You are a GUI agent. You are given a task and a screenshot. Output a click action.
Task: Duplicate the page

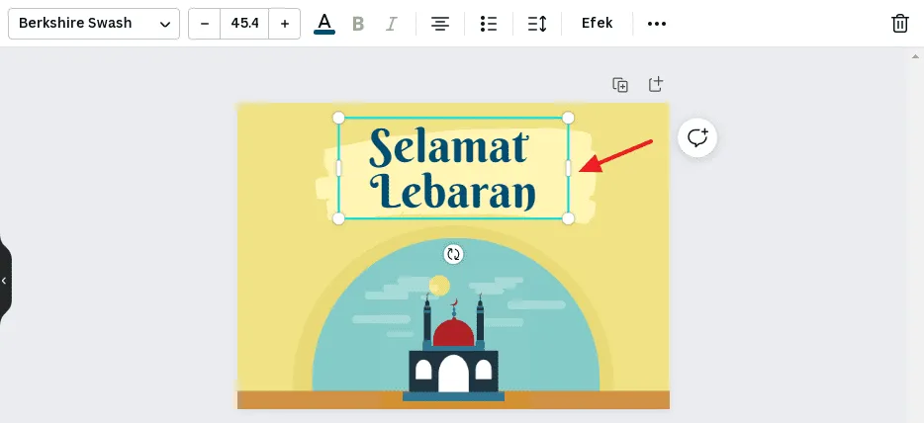point(620,85)
